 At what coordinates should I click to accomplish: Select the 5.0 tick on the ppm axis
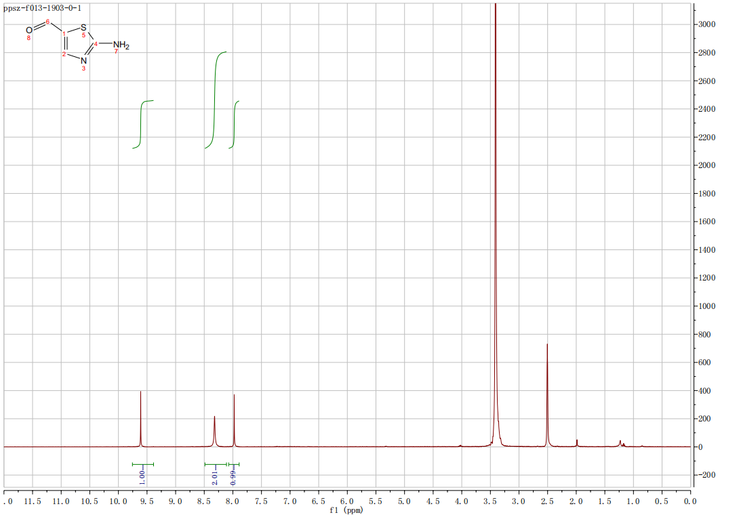coord(404,501)
